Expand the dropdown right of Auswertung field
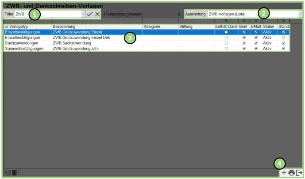 (301, 14)
